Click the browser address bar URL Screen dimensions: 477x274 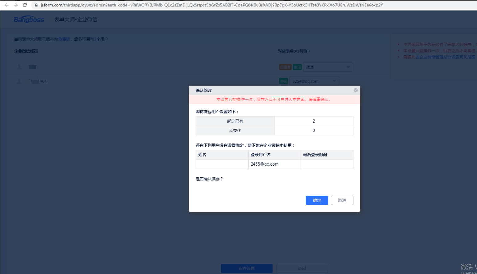pos(212,5)
